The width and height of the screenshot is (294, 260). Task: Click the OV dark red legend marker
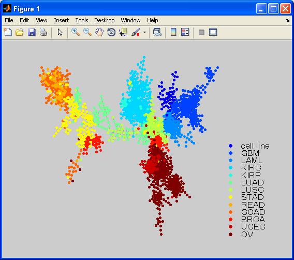(x=231, y=234)
